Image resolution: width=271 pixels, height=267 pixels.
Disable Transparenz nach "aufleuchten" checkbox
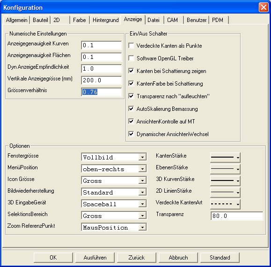pyautogui.click(x=131, y=96)
